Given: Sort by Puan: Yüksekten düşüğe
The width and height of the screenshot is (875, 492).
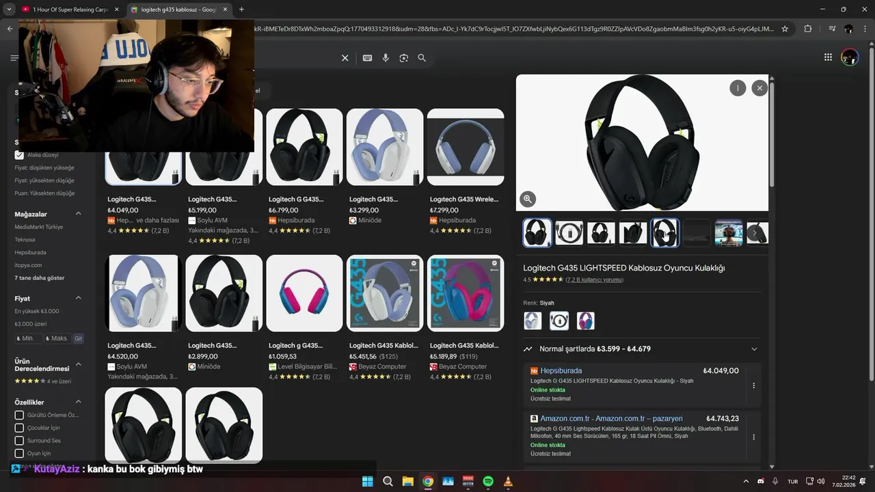Looking at the screenshot, I should pyautogui.click(x=44, y=193).
